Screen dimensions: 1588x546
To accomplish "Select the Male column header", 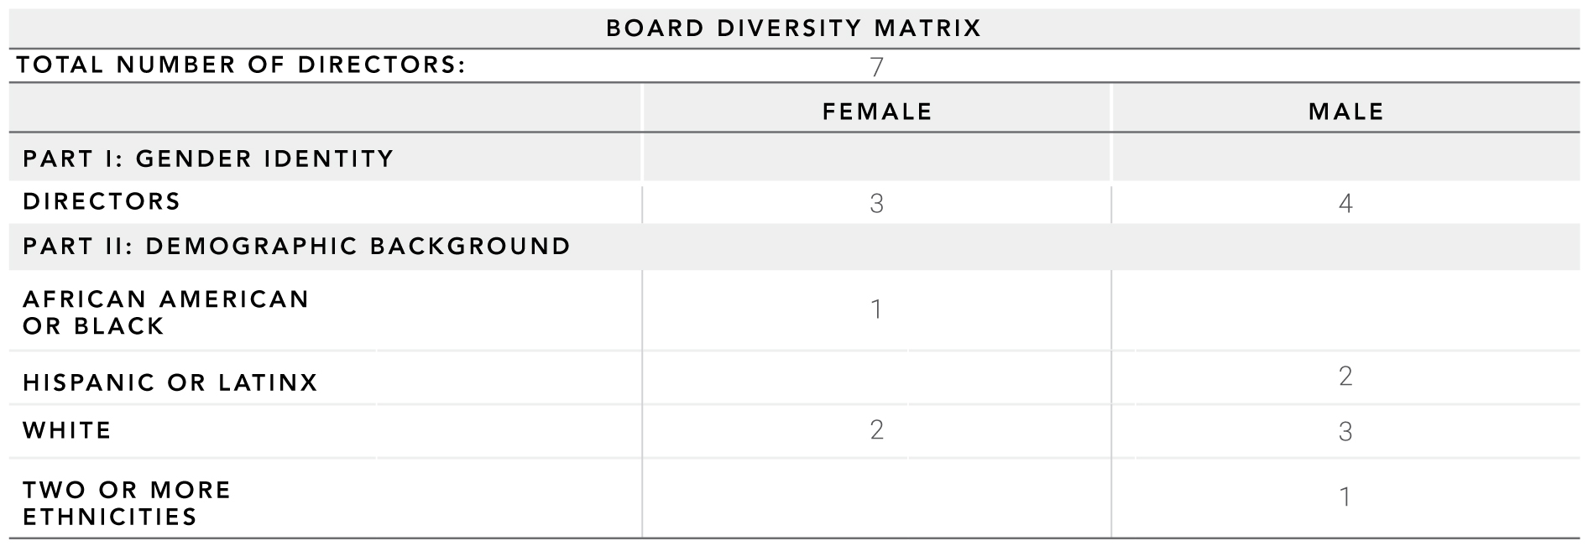I will pyautogui.click(x=1345, y=112).
